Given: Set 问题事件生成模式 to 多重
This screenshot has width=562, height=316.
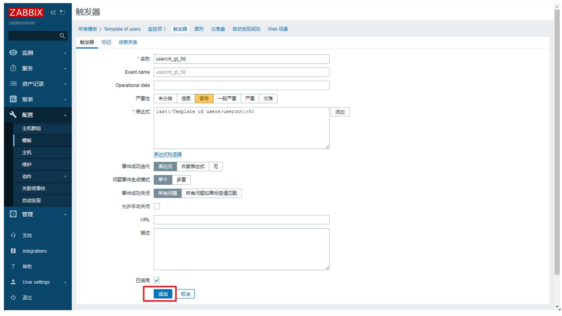Looking at the screenshot, I should [x=181, y=180].
